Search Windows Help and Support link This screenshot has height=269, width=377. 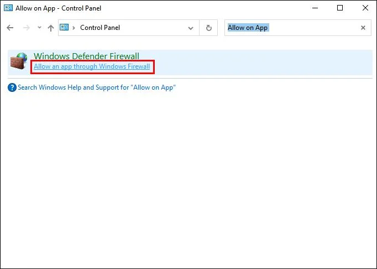point(97,87)
